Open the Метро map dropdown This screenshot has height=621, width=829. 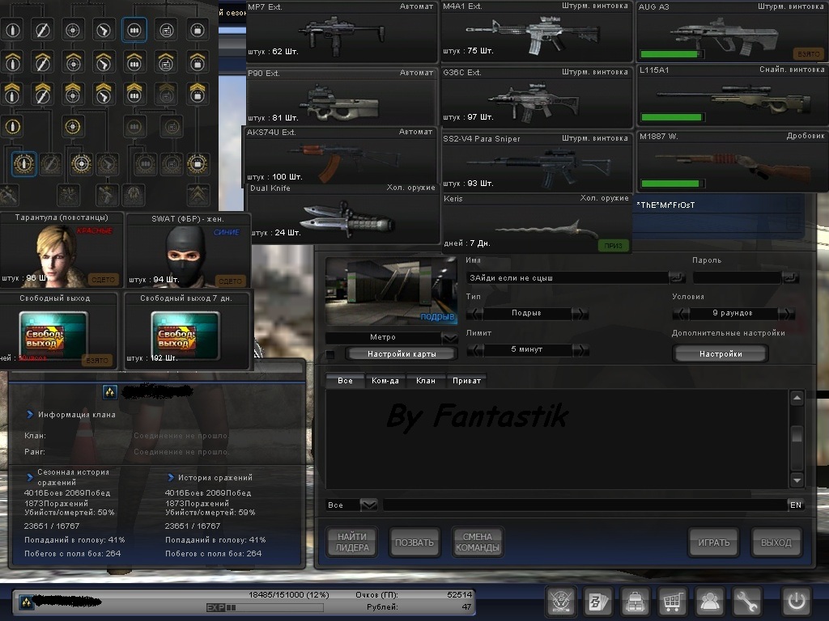pyautogui.click(x=450, y=338)
